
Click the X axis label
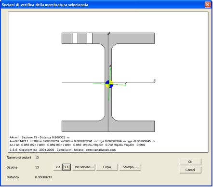coord(155,80)
